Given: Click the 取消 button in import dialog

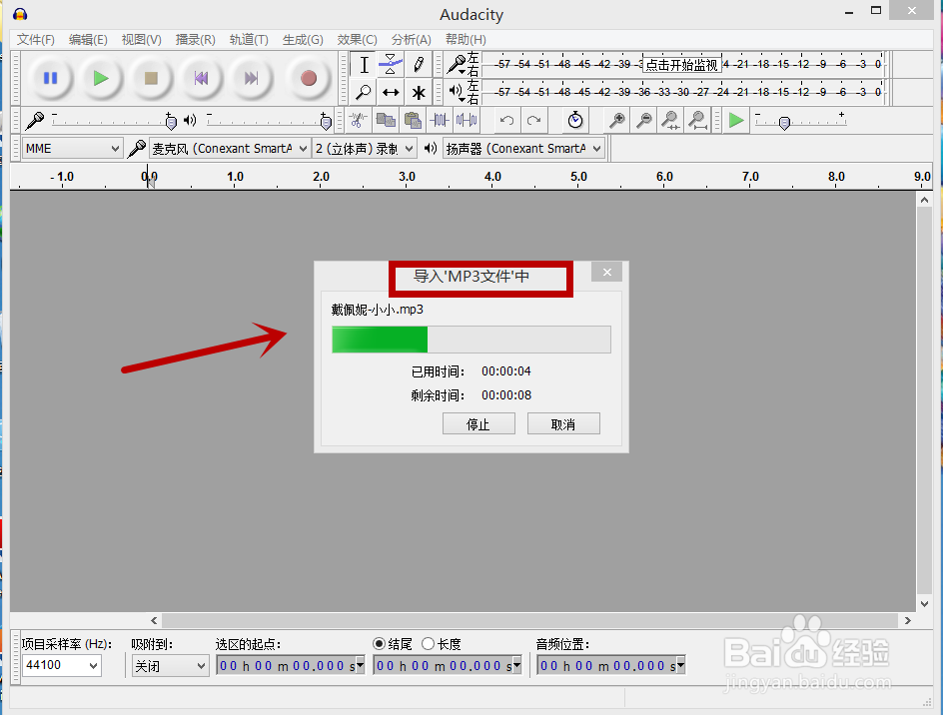Looking at the screenshot, I should [x=563, y=424].
